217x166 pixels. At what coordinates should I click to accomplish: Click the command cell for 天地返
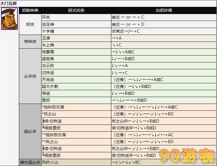(164, 80)
